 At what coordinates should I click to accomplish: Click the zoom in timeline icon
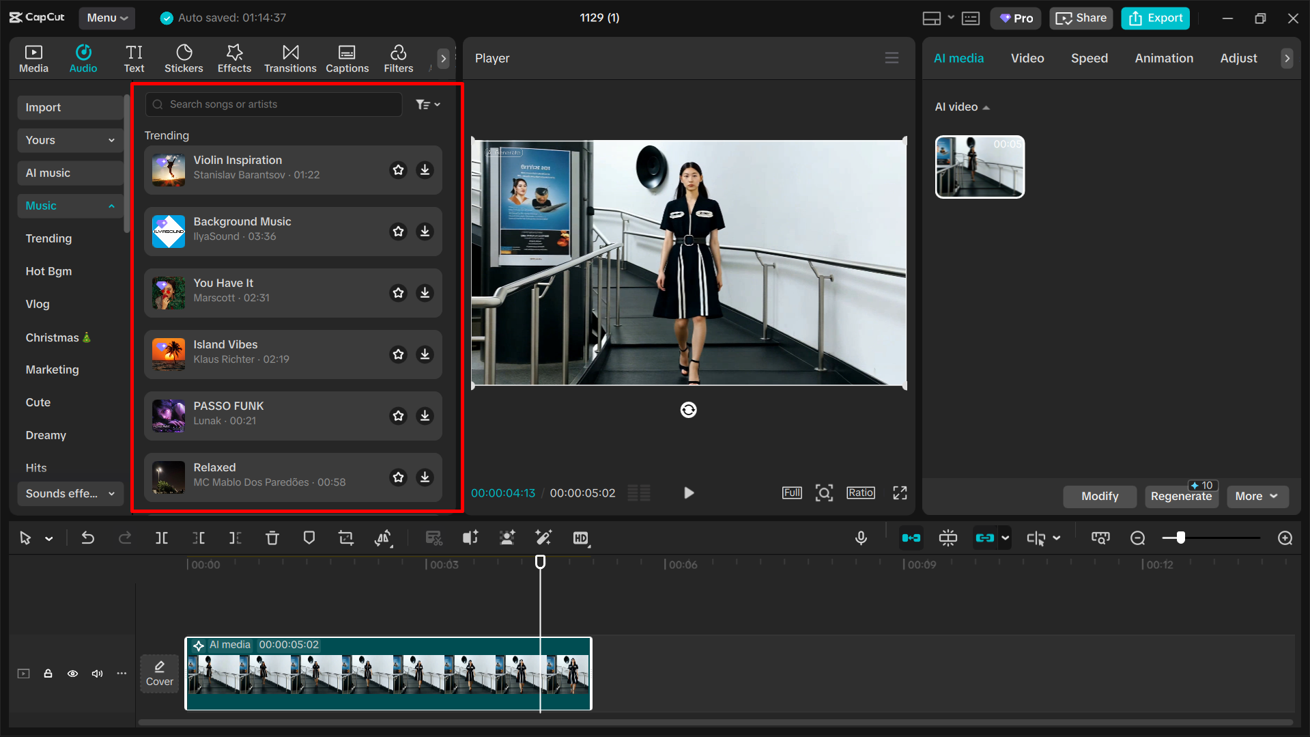1285,538
